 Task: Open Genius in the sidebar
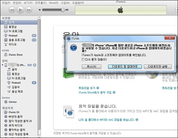pos(19,102)
